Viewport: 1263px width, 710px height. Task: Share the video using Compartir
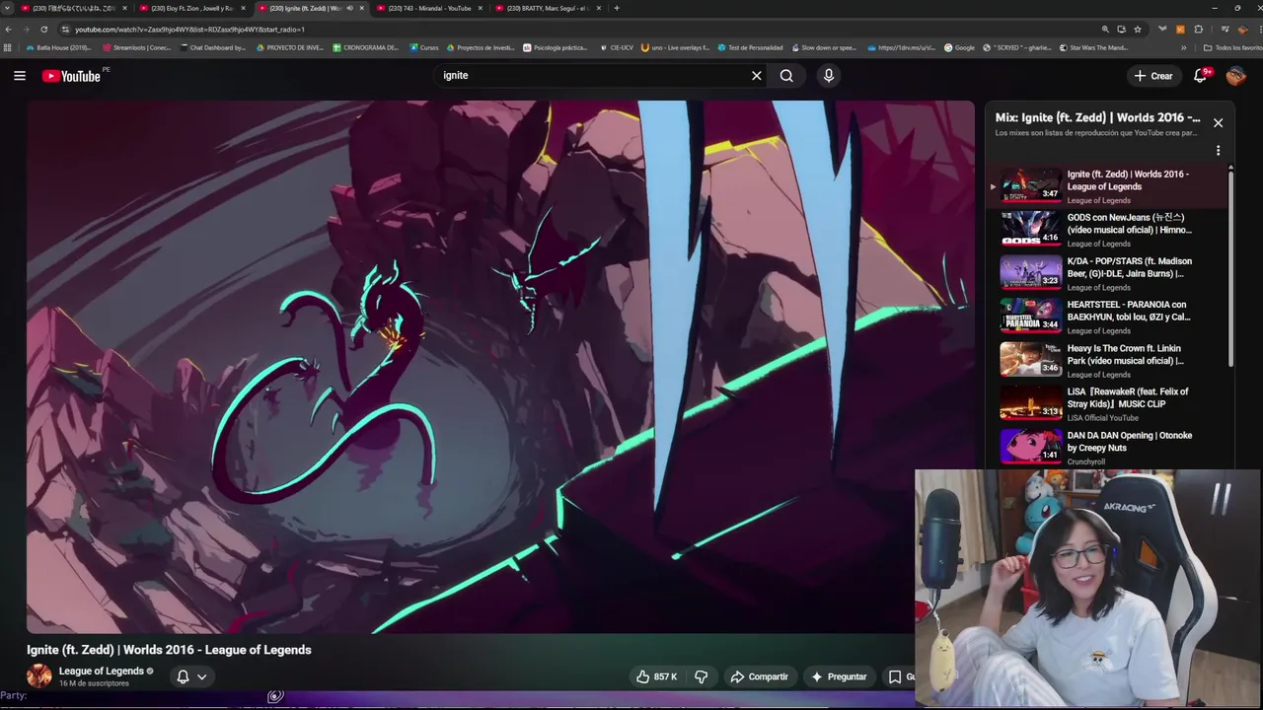point(759,676)
